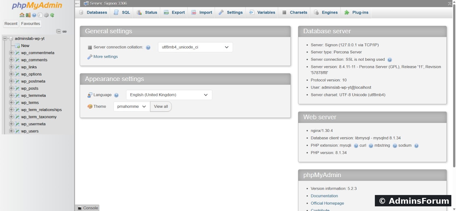
Task: Select New under adminslab-wp-yt database
Action: pyautogui.click(x=25, y=46)
